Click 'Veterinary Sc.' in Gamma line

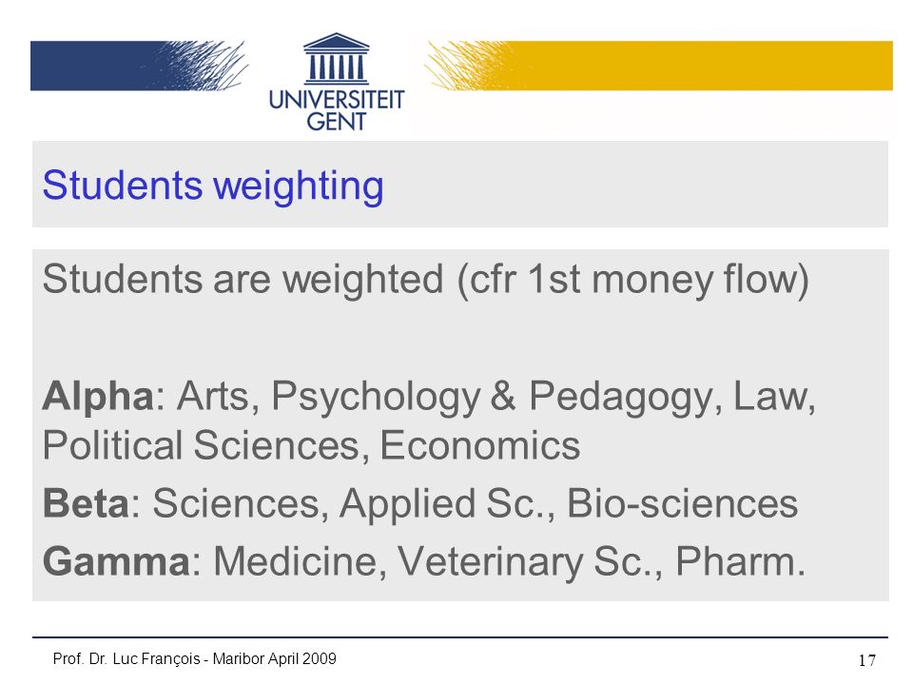[x=528, y=562]
